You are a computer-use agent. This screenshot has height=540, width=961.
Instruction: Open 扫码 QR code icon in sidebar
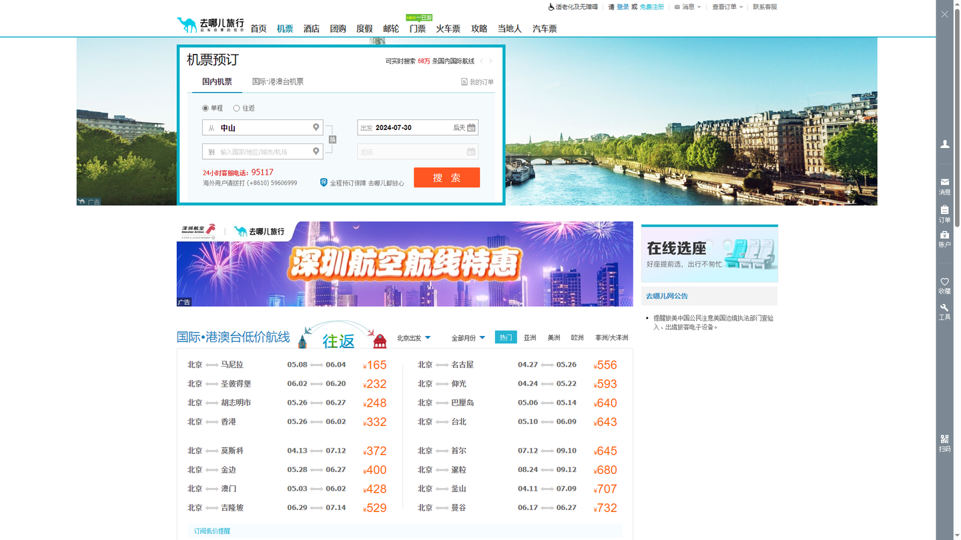click(x=944, y=443)
